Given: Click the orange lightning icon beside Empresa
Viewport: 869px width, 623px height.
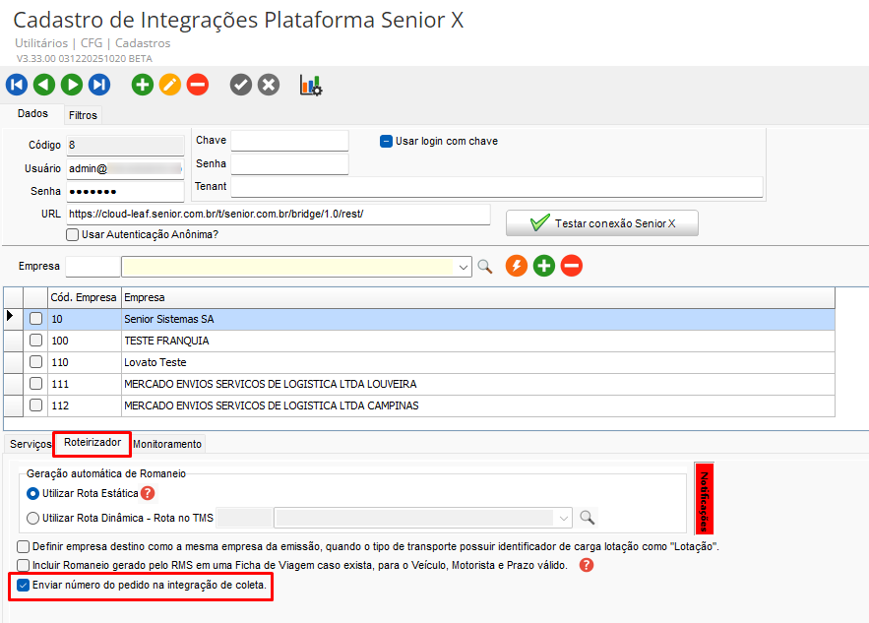Looking at the screenshot, I should click(x=517, y=266).
